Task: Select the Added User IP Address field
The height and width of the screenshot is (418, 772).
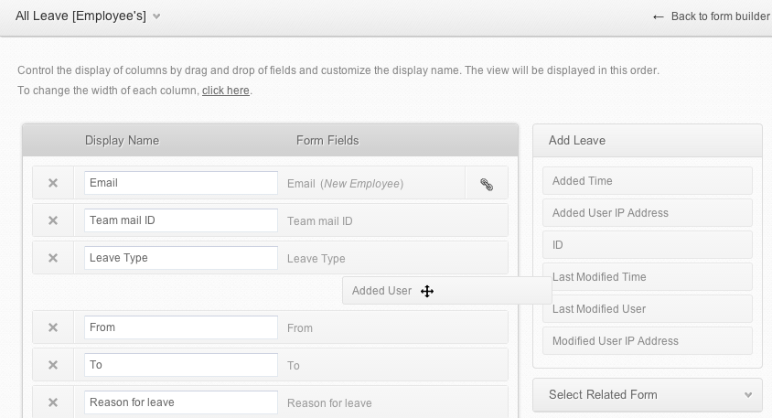Action: tap(647, 213)
